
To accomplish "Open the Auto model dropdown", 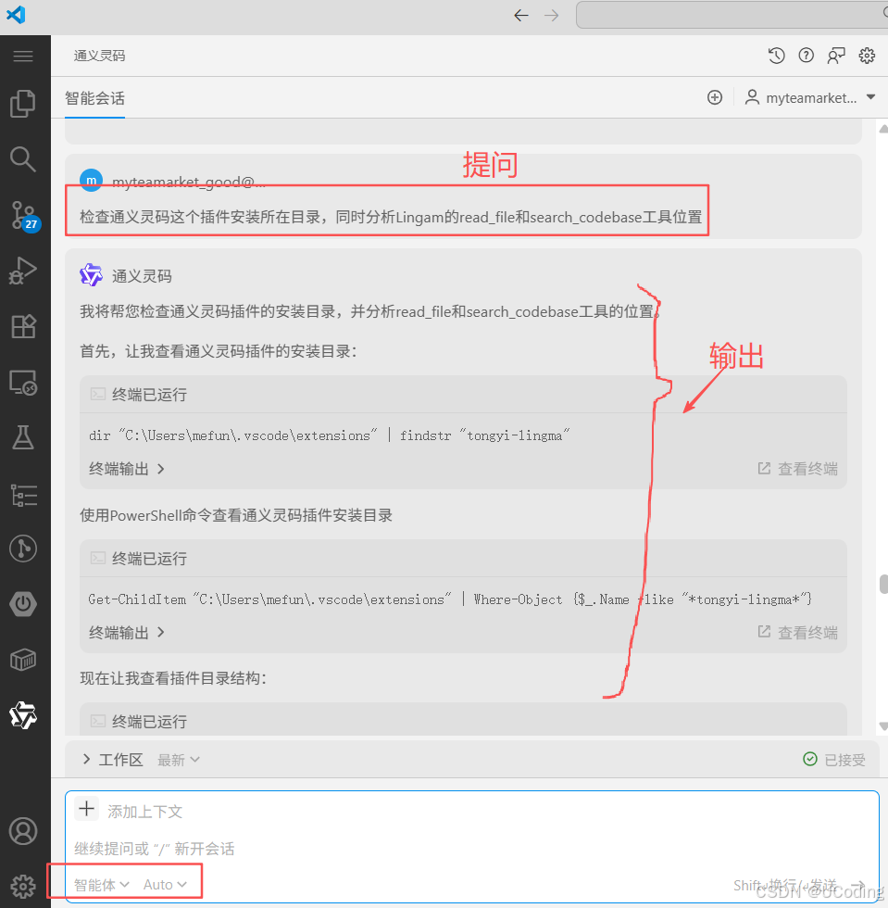I will pyautogui.click(x=165, y=884).
